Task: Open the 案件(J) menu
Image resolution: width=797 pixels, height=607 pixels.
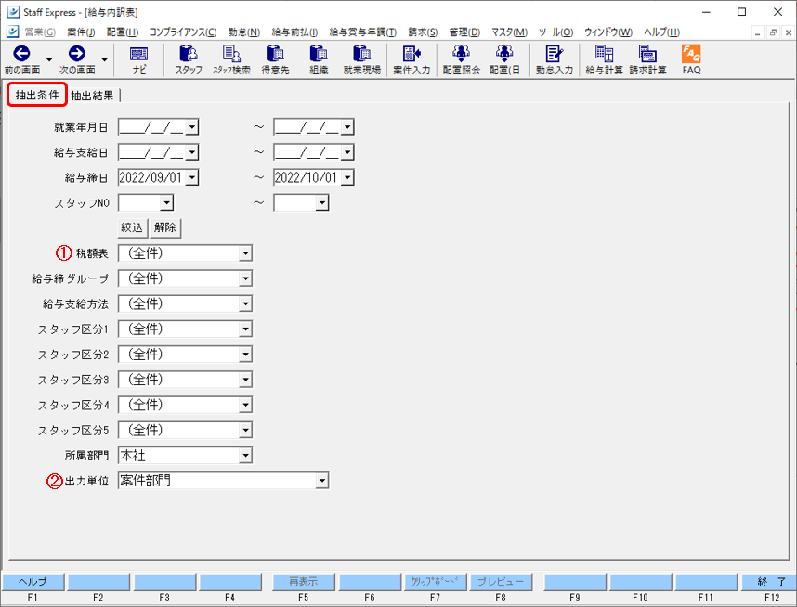Action: (81, 32)
